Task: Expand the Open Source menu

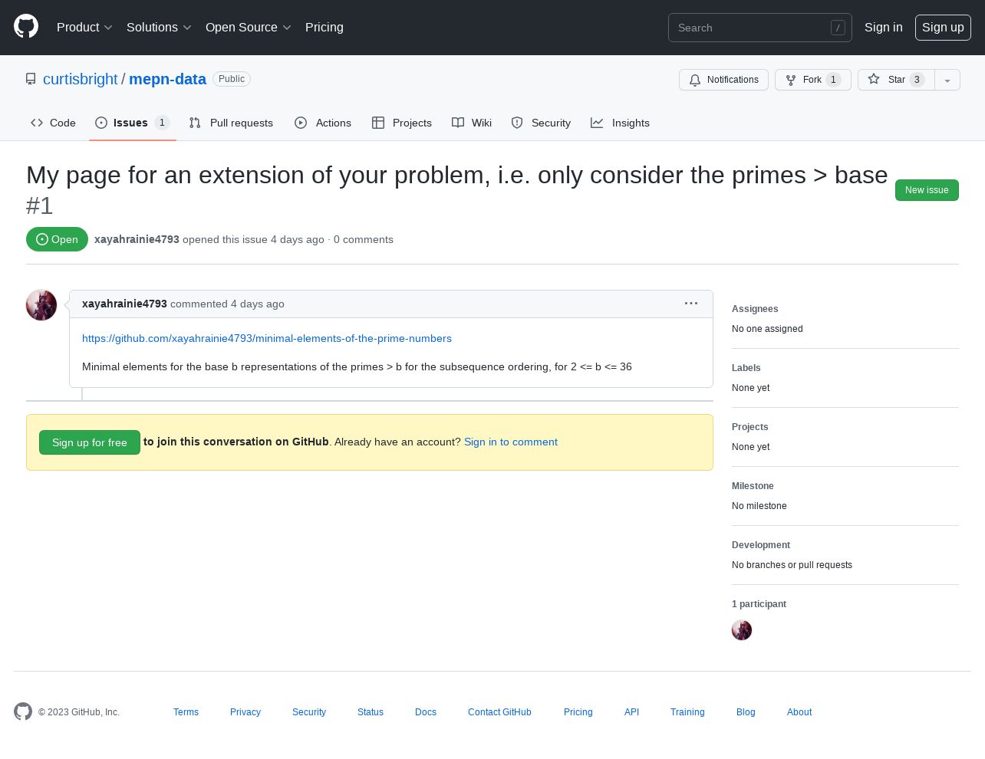Action: [x=249, y=27]
